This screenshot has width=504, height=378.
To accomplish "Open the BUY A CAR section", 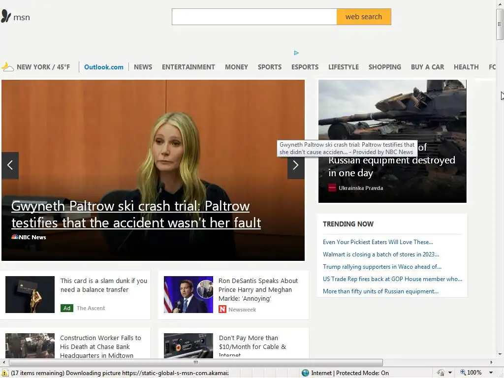I will point(428,67).
